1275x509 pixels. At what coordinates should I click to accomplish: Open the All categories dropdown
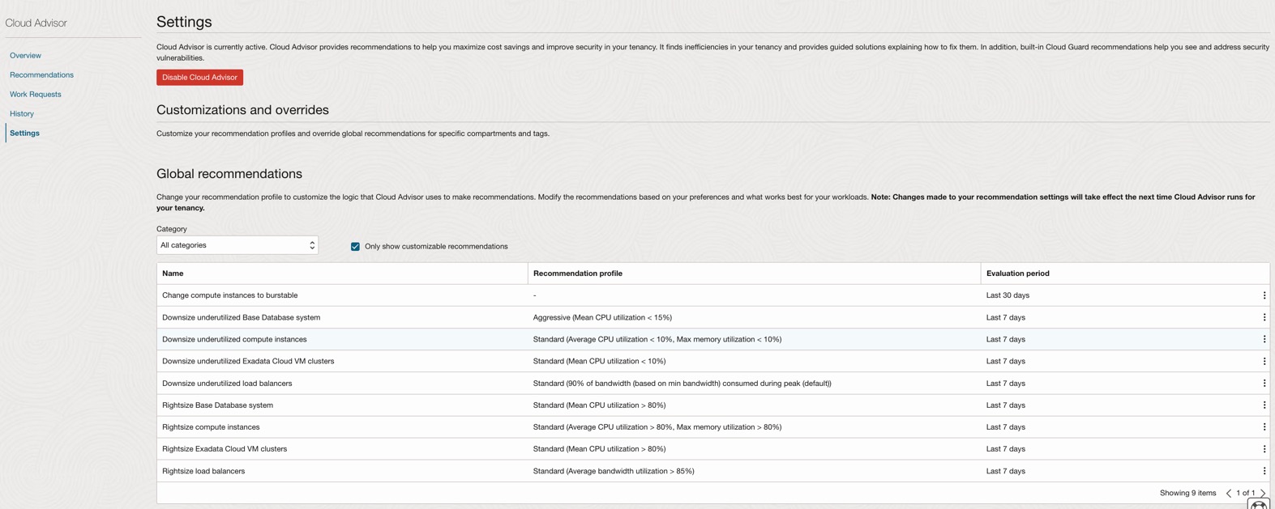click(x=237, y=245)
